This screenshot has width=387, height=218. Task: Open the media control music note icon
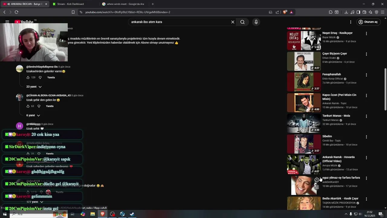352,12
